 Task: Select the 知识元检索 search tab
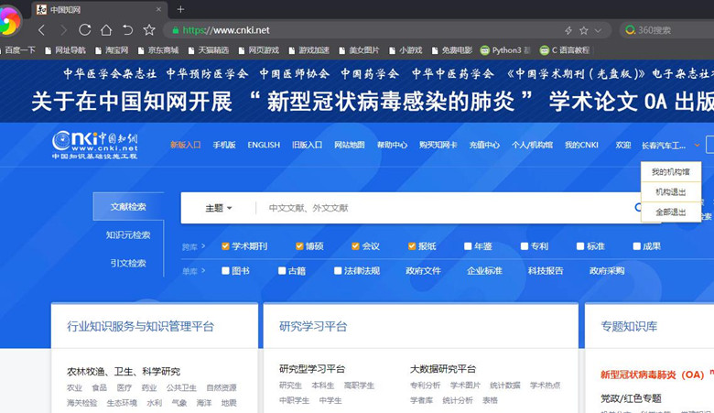click(x=128, y=235)
